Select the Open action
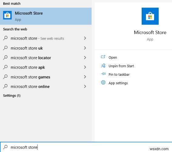 (113, 57)
